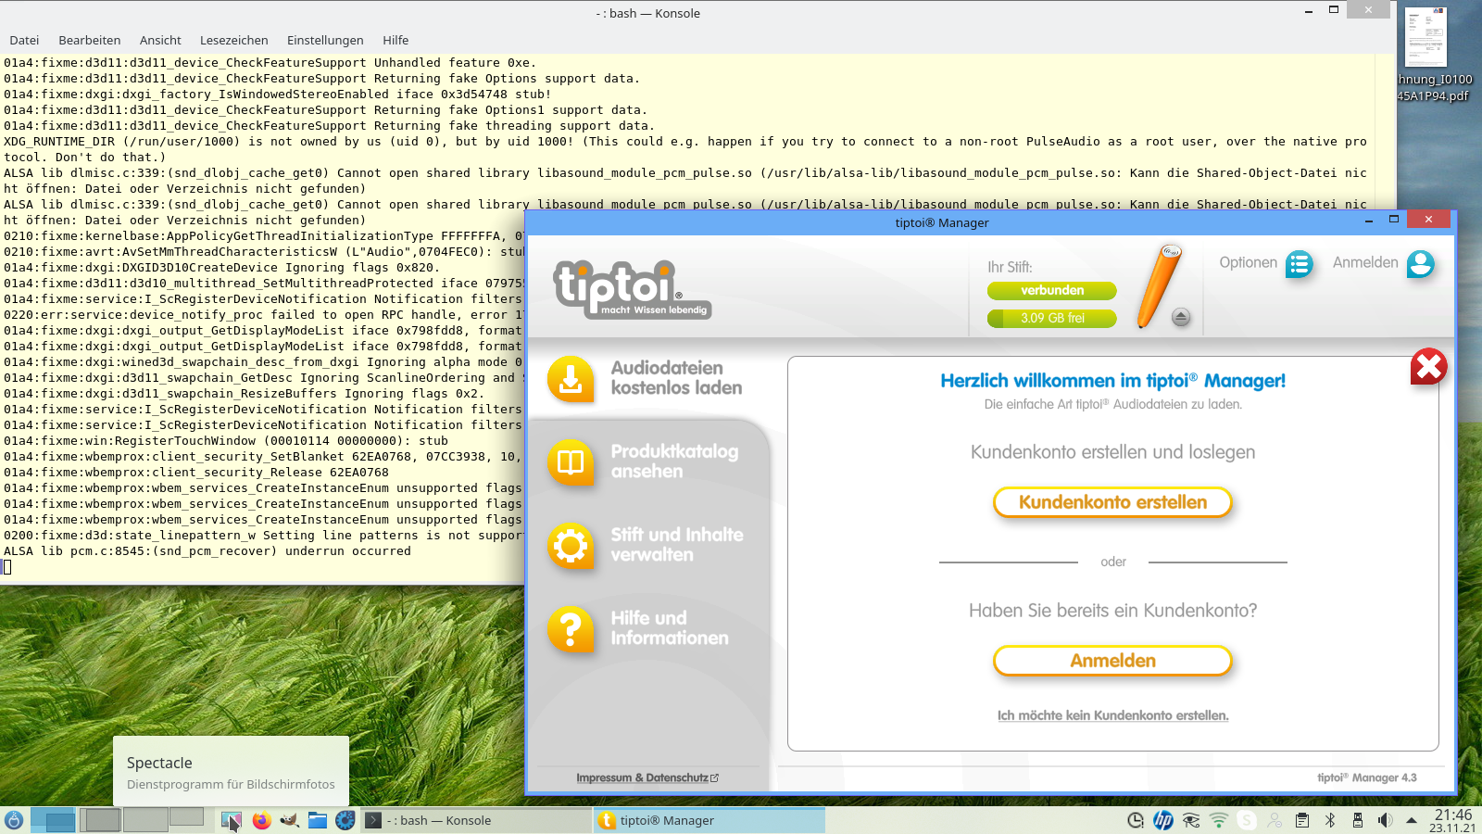Select Hilfe und Informationen label
This screenshot has height=834, width=1482.
[x=669, y=628]
